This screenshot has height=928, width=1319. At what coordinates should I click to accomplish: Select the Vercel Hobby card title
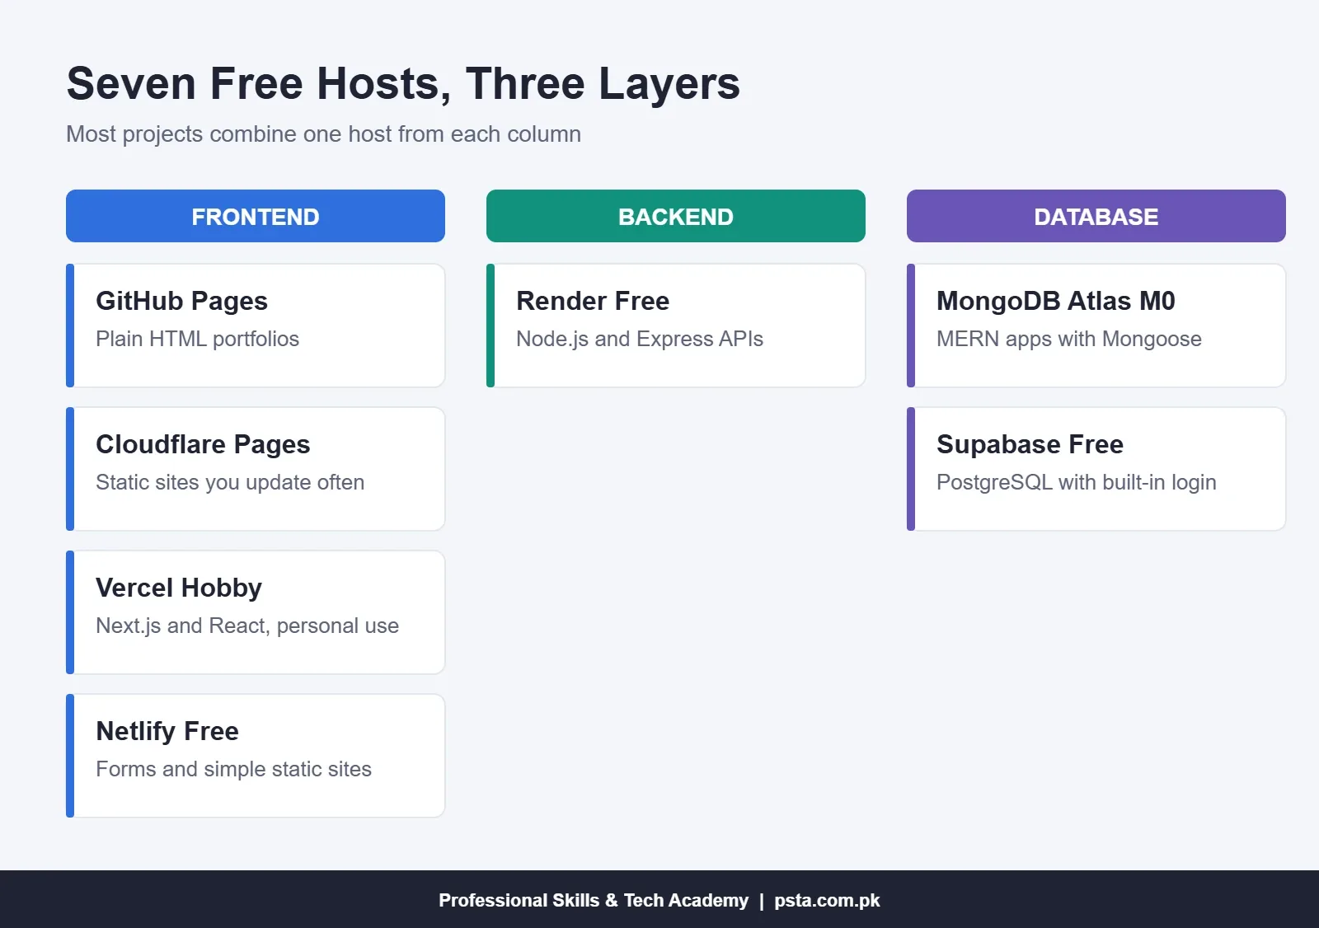pyautogui.click(x=179, y=588)
